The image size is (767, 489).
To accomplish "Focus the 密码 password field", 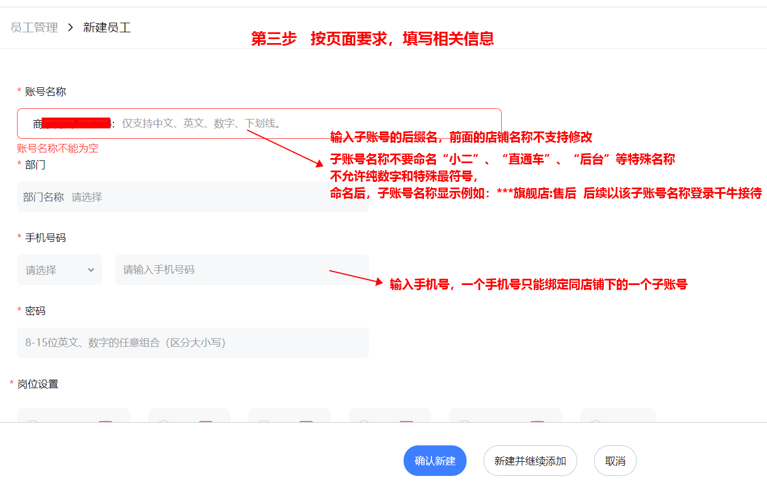I will pos(193,342).
